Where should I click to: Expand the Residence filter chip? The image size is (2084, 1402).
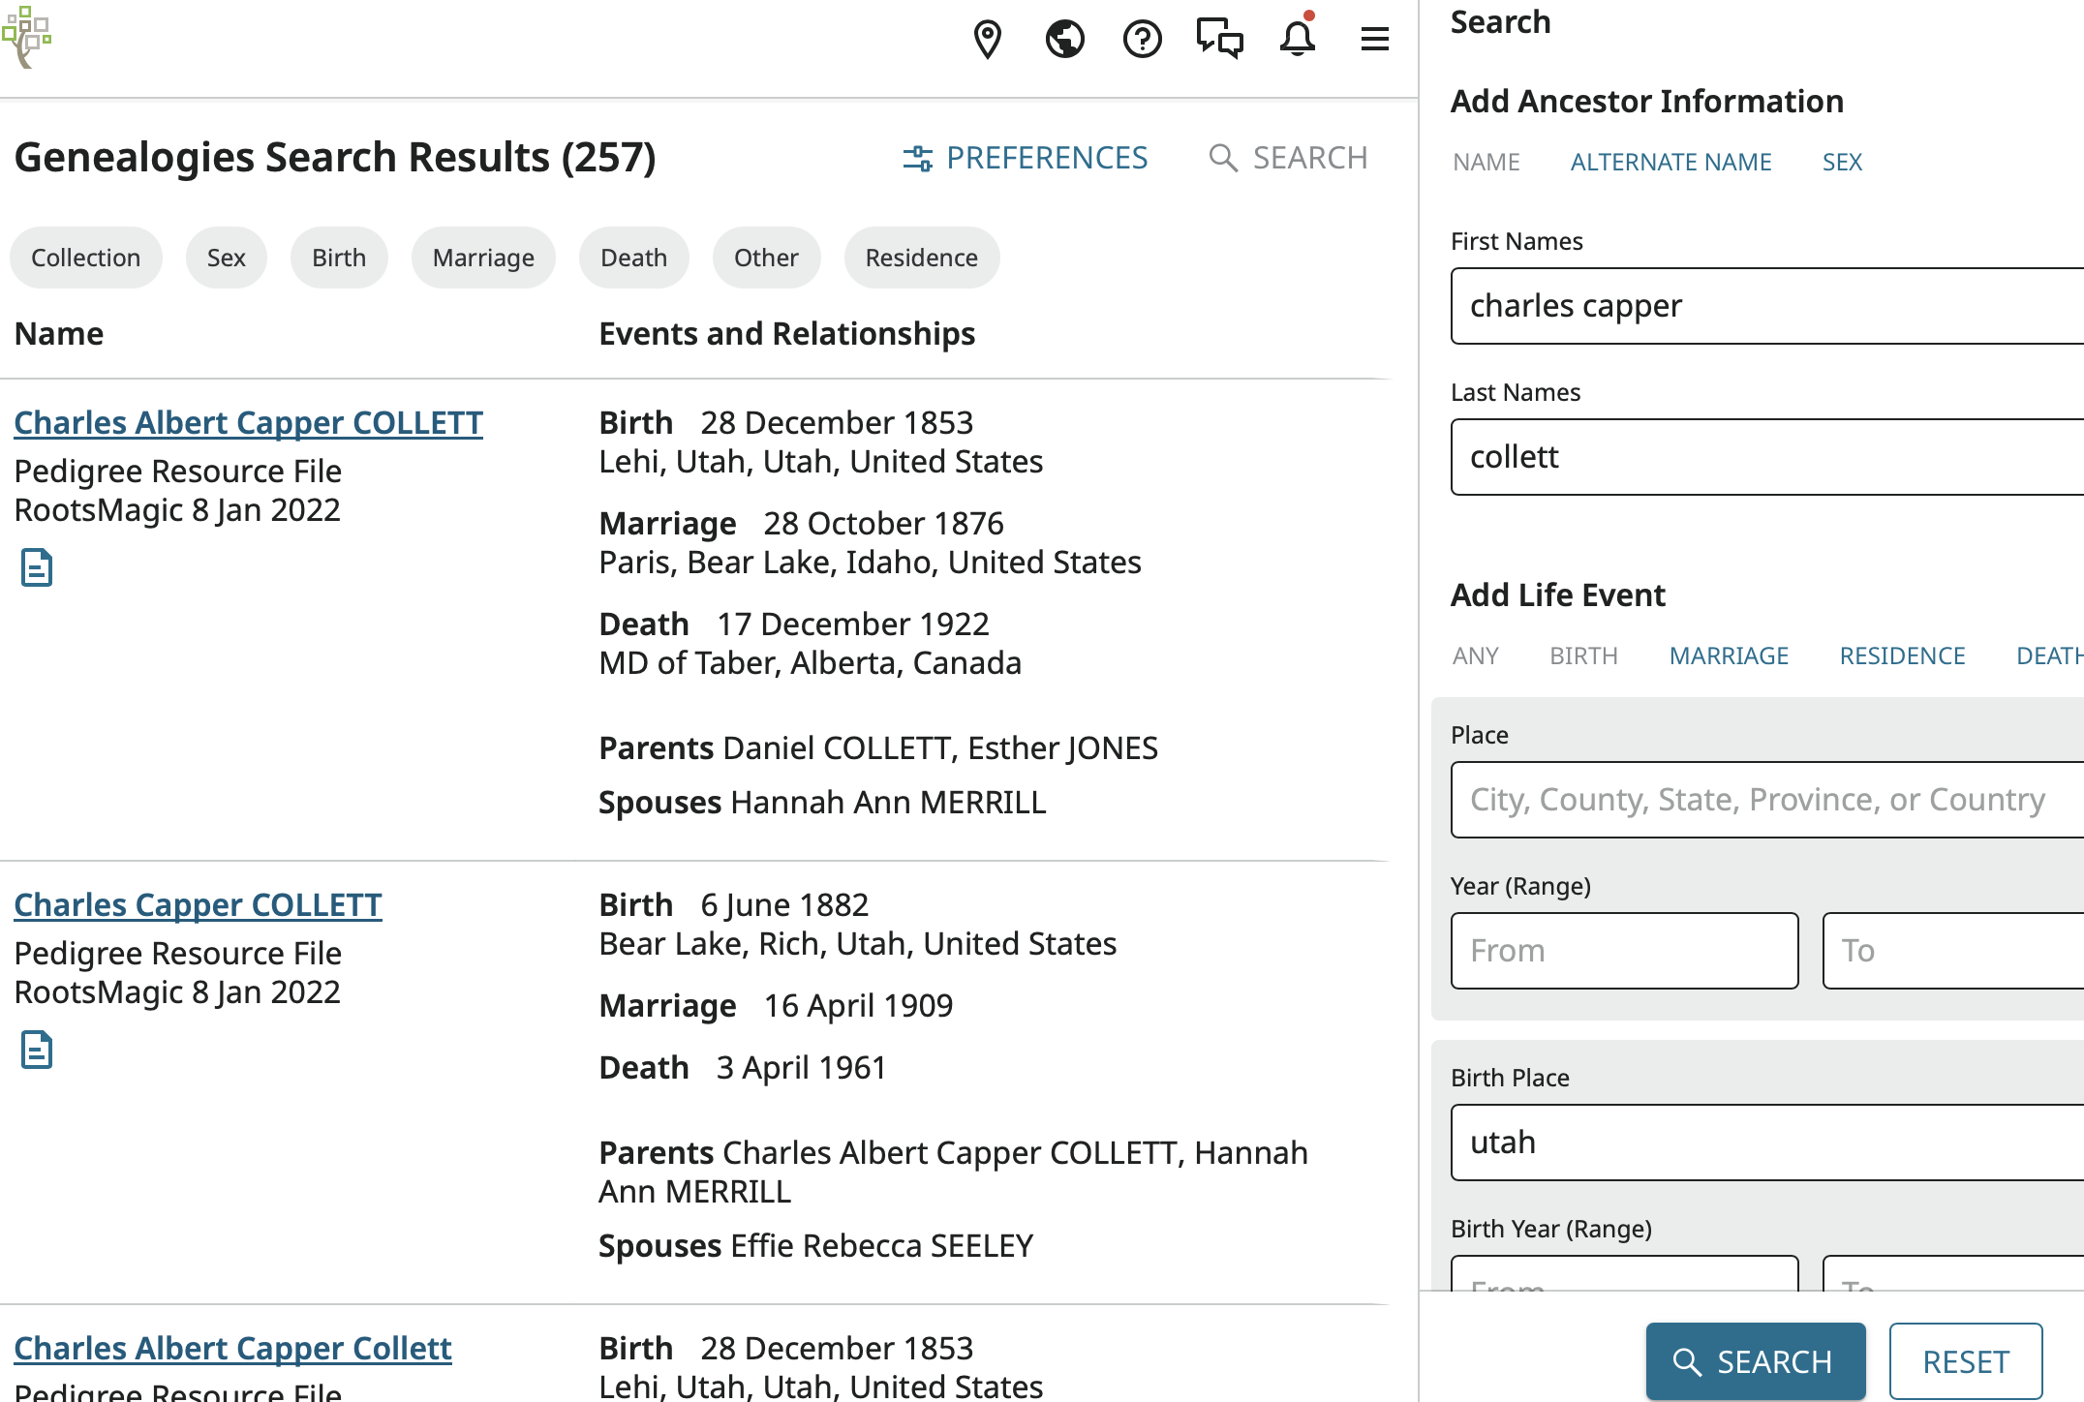pos(921,258)
